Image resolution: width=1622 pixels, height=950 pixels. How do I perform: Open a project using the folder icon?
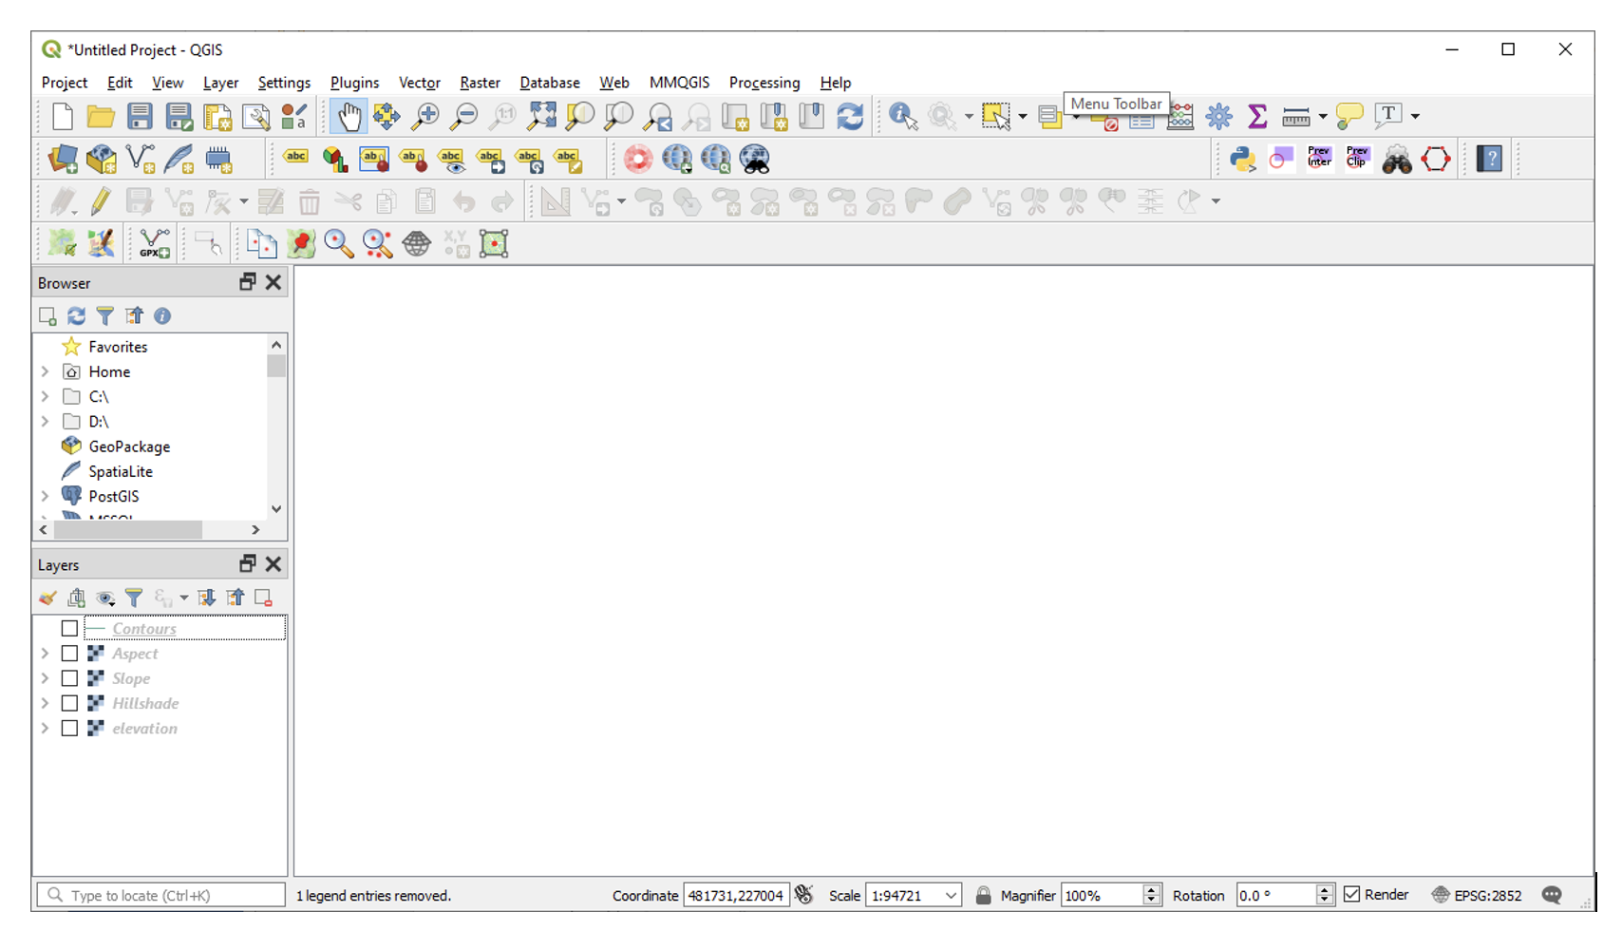tap(101, 117)
